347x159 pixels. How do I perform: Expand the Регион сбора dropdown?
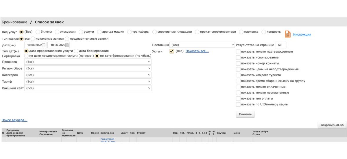88,68
